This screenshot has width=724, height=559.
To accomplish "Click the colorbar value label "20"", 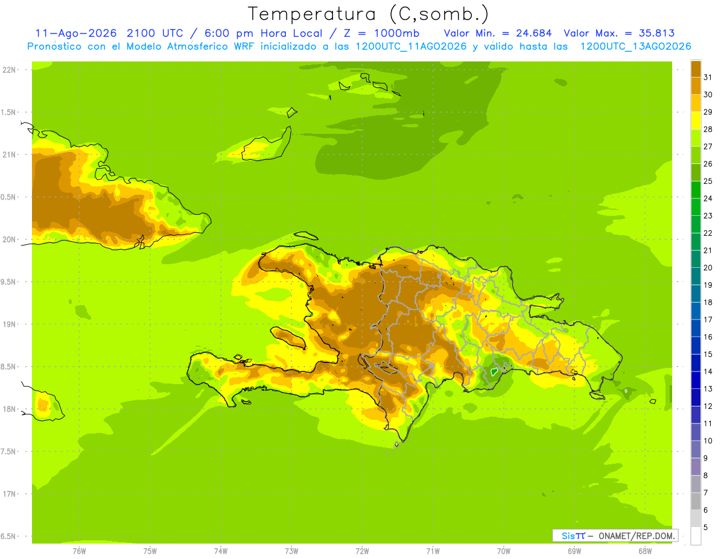I will pos(708,268).
